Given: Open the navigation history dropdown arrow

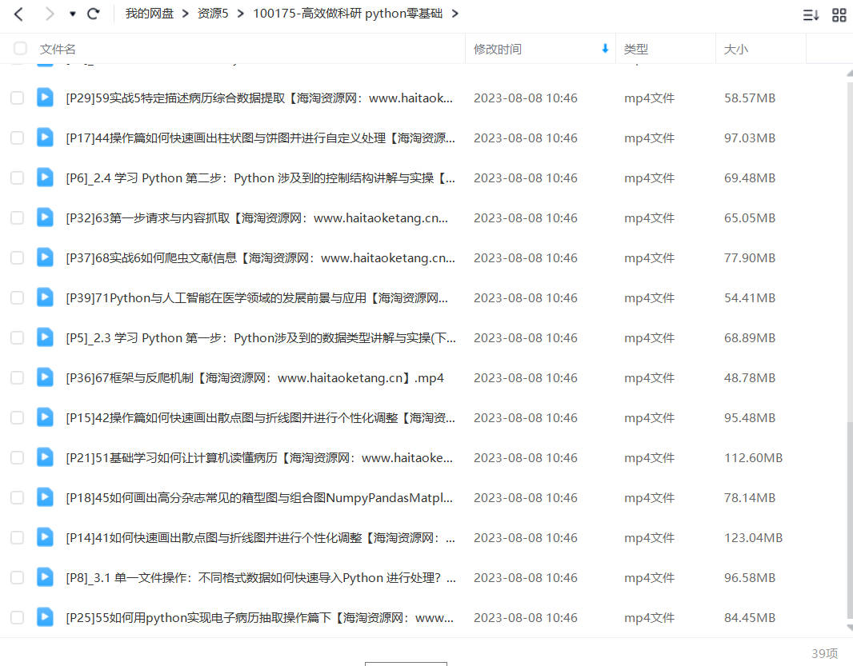Looking at the screenshot, I should [72, 14].
